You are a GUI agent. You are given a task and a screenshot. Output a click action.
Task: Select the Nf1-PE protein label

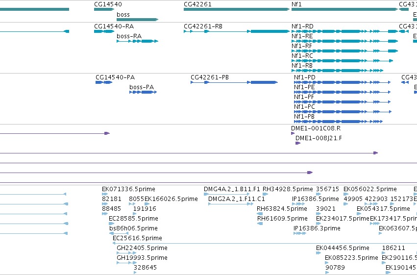click(x=304, y=87)
